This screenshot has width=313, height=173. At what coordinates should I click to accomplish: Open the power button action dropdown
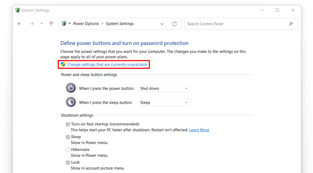[164, 88]
